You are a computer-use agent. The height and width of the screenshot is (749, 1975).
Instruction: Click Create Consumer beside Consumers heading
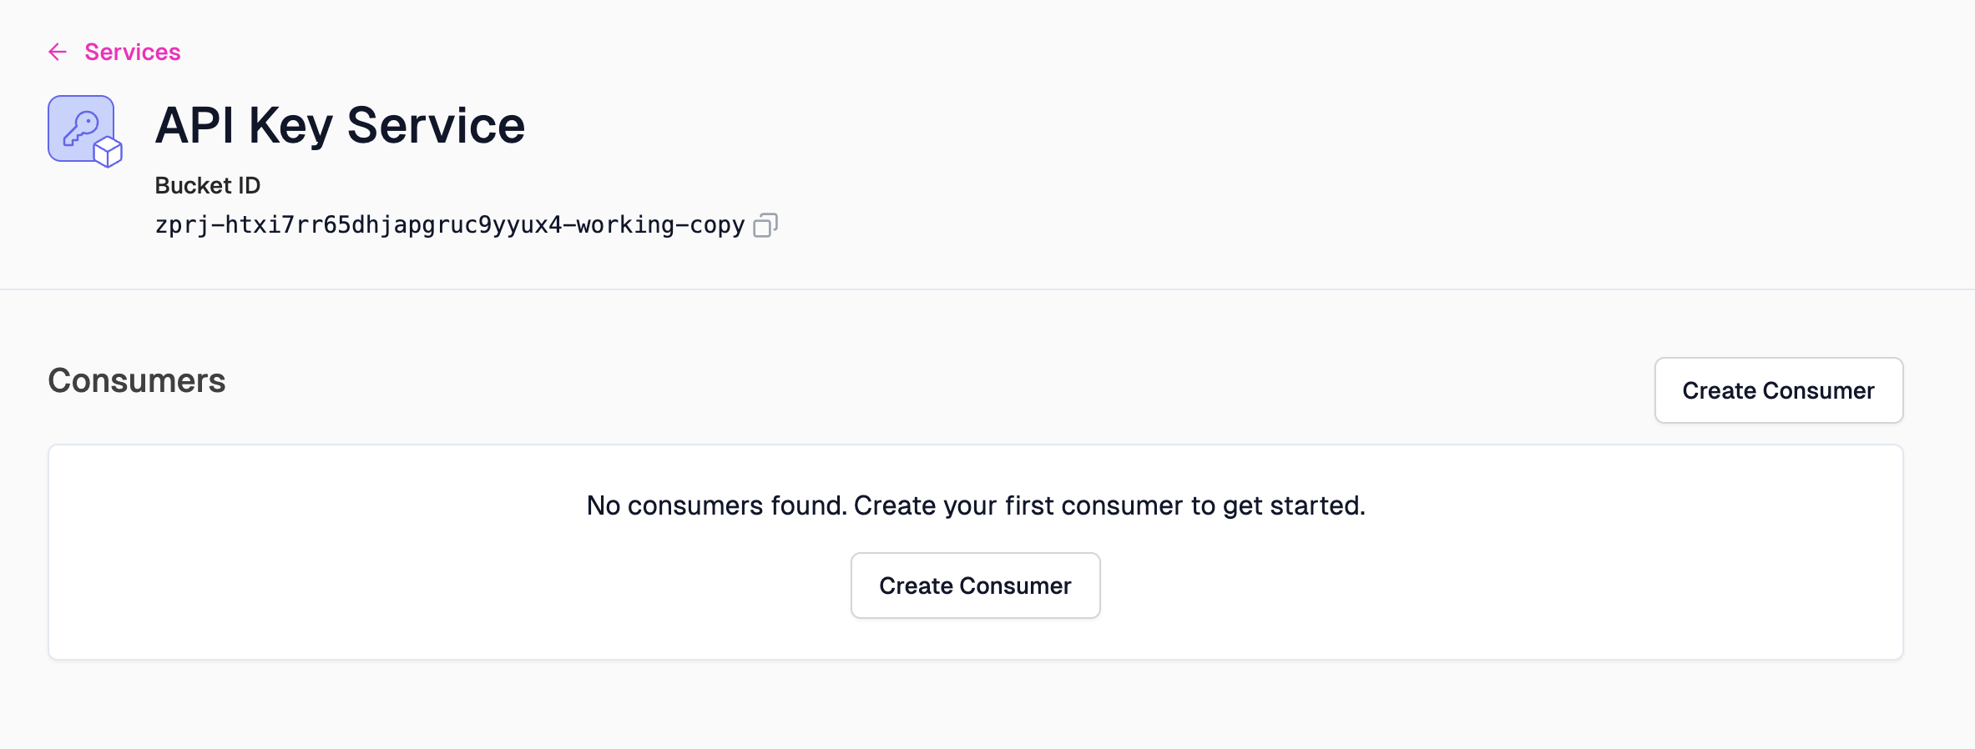[1779, 390]
